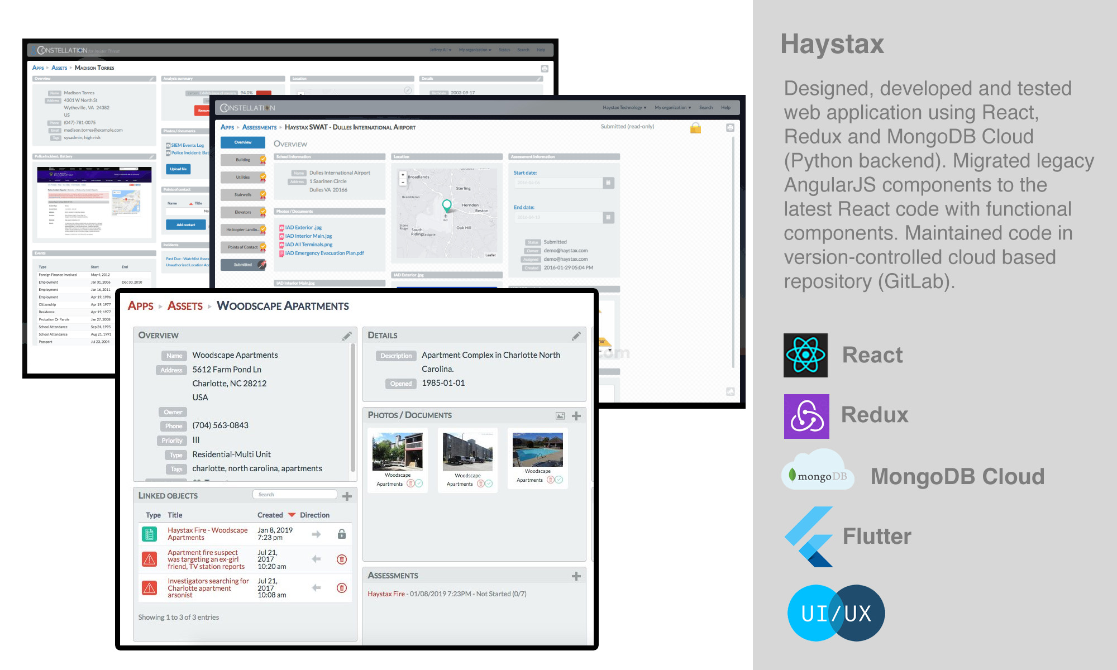Go to Assessments breadcrumb link
Image resolution: width=1117 pixels, height=670 pixels.
pos(259,128)
